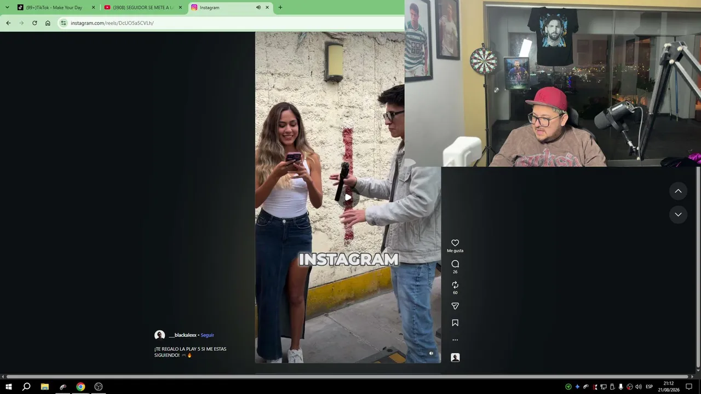Play the reel with the center play button

pos(348,197)
